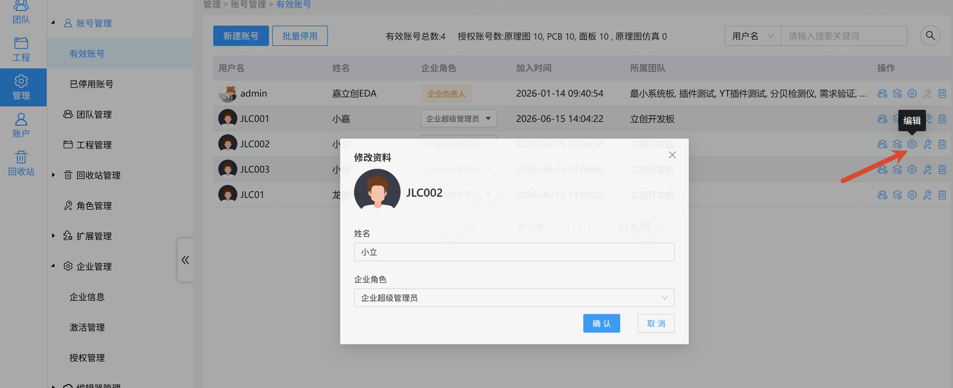Click the 姓名 input field with 小立

pos(514,252)
